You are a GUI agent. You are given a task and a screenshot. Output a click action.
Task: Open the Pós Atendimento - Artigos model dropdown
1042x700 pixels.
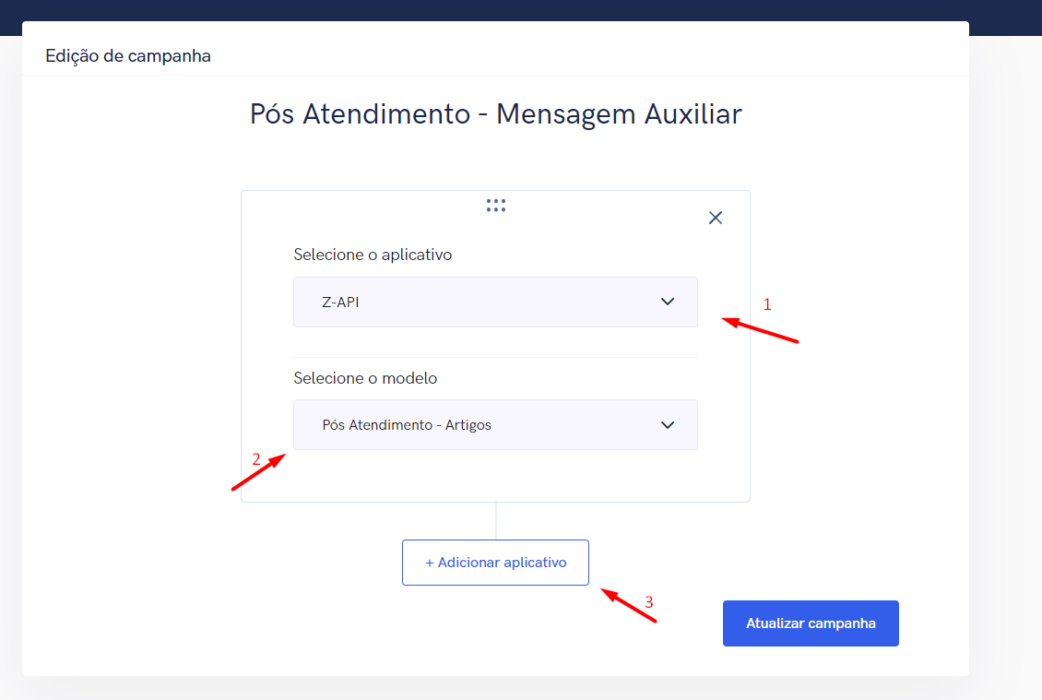click(495, 424)
